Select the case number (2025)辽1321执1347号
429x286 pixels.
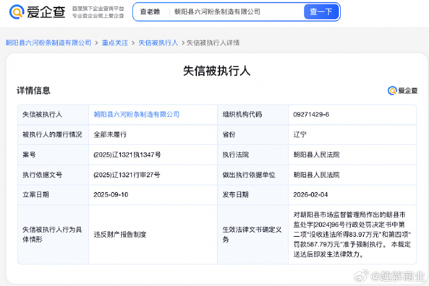pyautogui.click(x=127, y=155)
